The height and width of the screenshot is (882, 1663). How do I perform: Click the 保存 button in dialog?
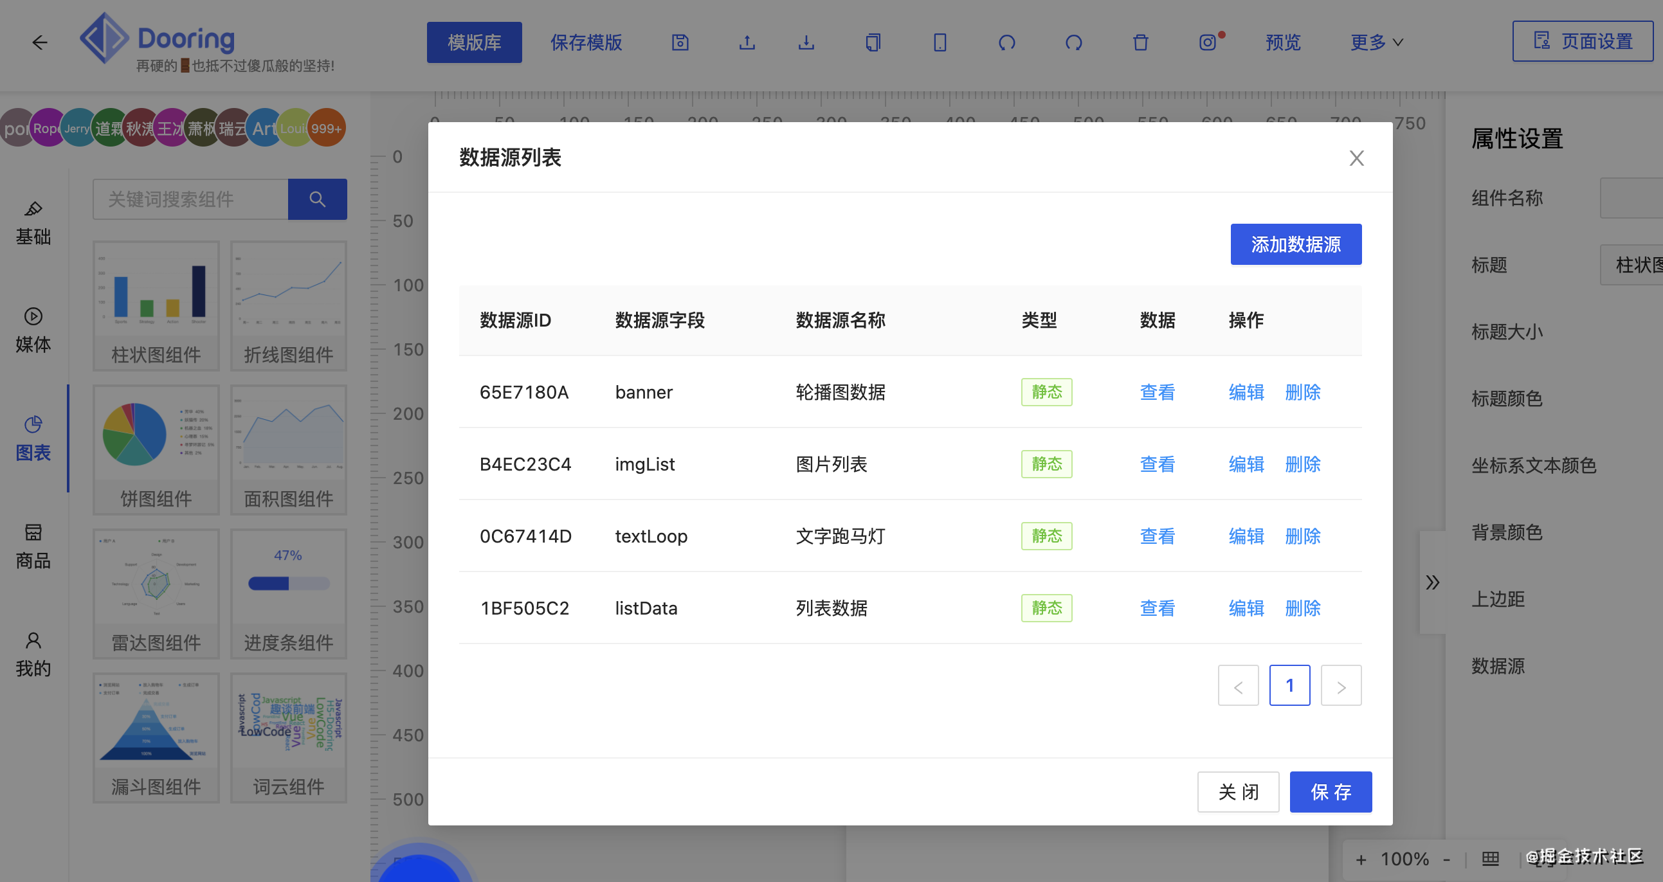(1331, 791)
